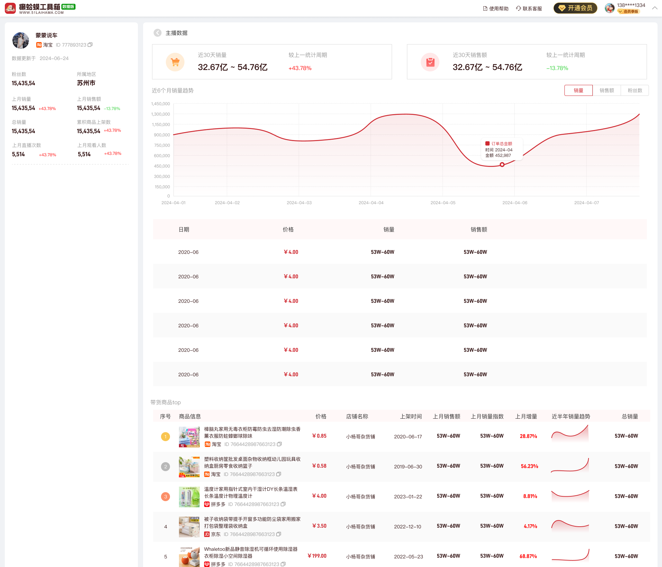Open the 温度计 product thumbnail
This screenshot has width=662, height=567.
(x=189, y=497)
